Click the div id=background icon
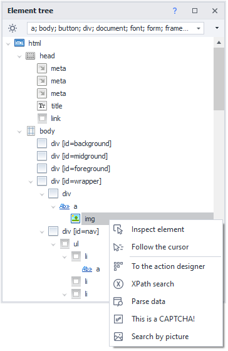The height and width of the screenshot is (351, 228). tap(42, 144)
